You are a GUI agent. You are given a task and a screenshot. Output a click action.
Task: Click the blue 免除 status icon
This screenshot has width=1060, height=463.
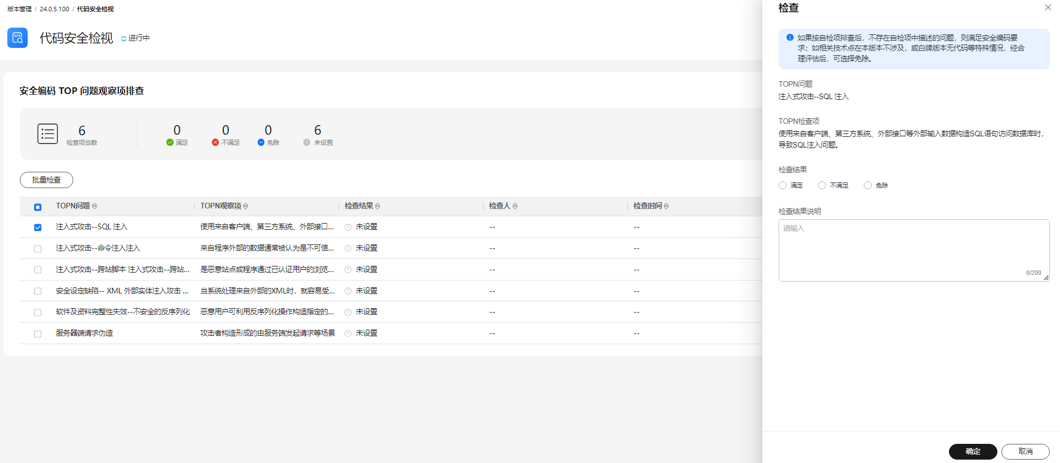point(261,143)
